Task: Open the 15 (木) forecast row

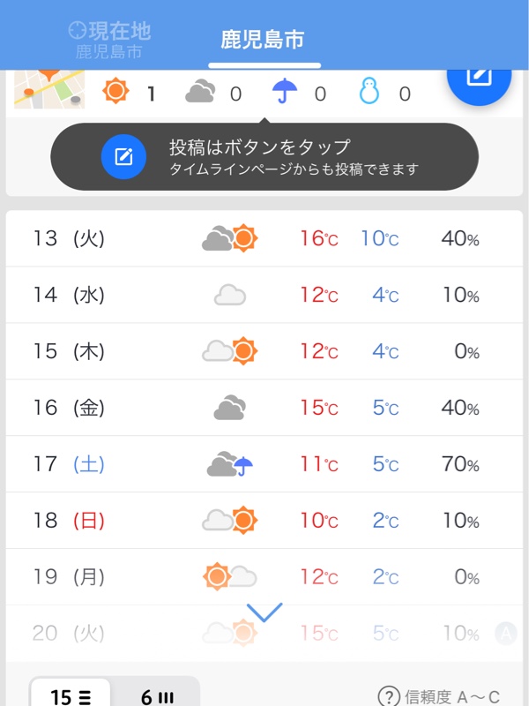Action: pyautogui.click(x=264, y=351)
